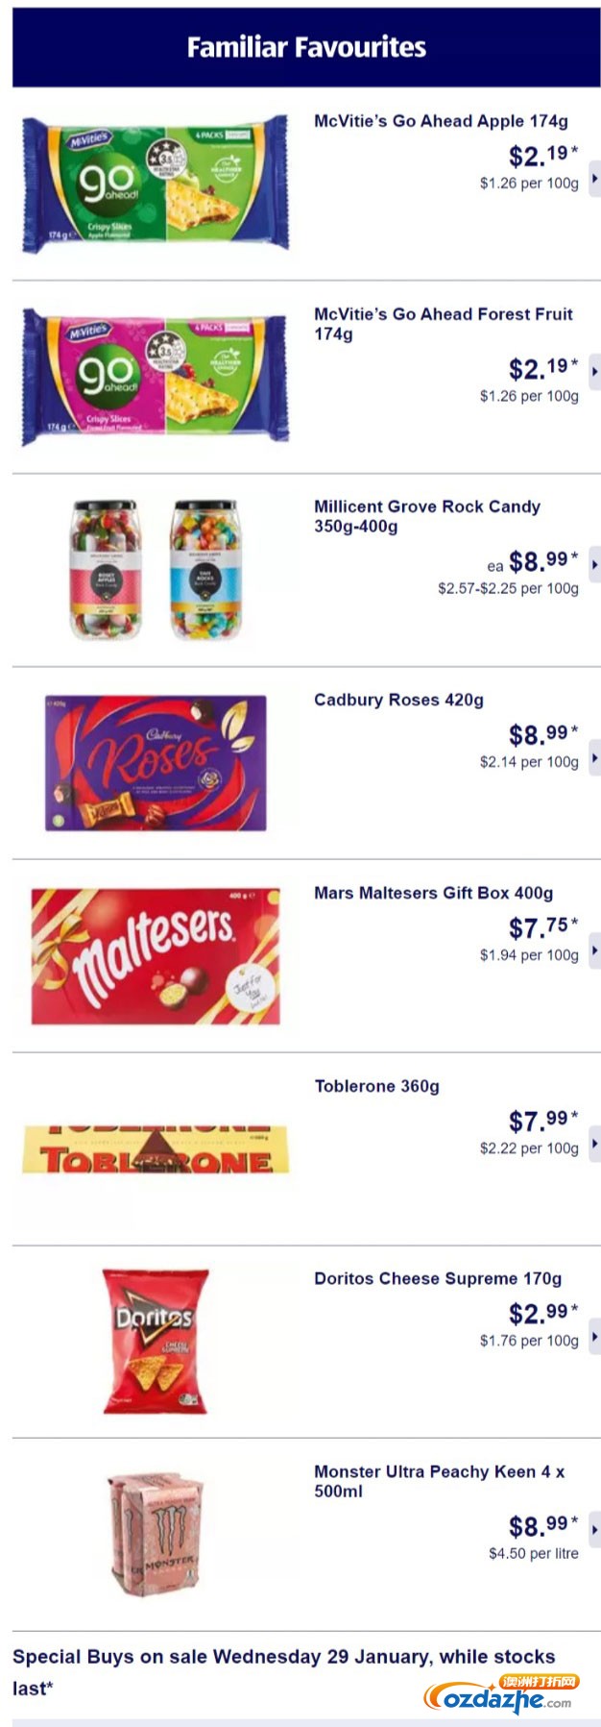This screenshot has width=601, height=1727.
Task: Open the Cadbury Roses 420g title link
Action: (398, 700)
